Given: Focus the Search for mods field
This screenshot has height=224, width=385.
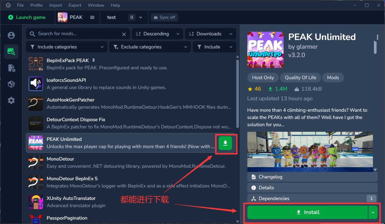Looking at the screenshot, I should point(78,34).
